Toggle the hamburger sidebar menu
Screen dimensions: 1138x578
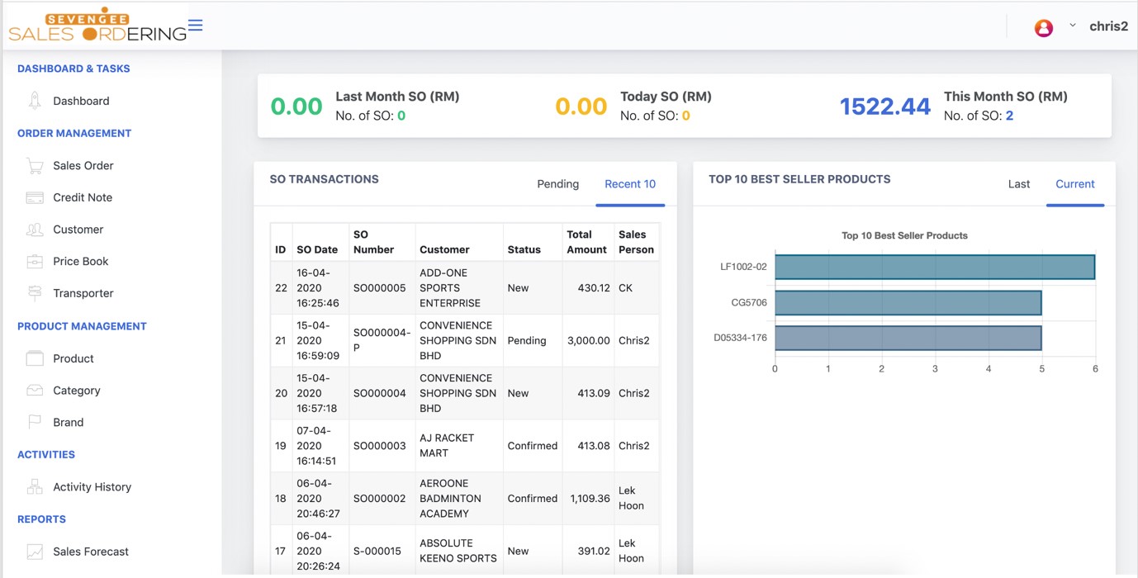196,26
